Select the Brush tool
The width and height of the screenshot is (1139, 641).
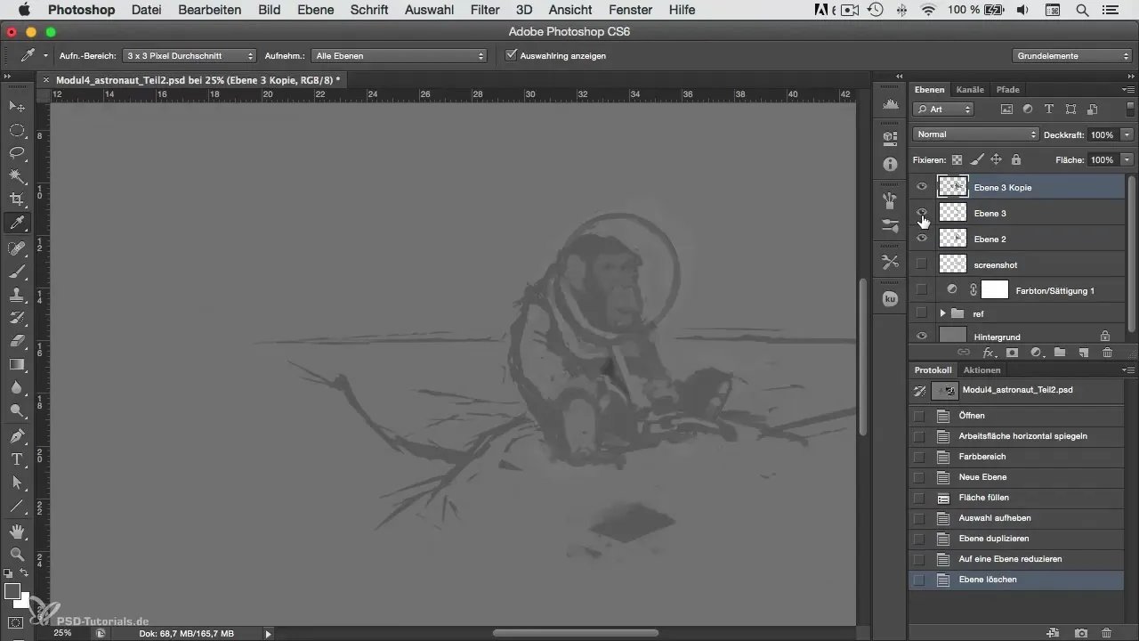point(16,272)
